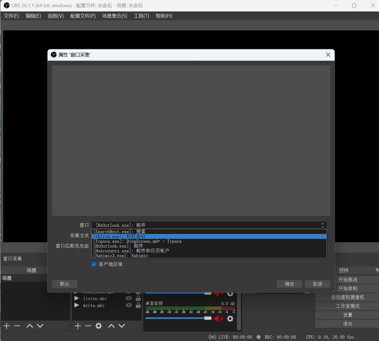The image size is (379, 341).
Task: Open source properties gear in sources toolbar
Action: tap(99, 326)
